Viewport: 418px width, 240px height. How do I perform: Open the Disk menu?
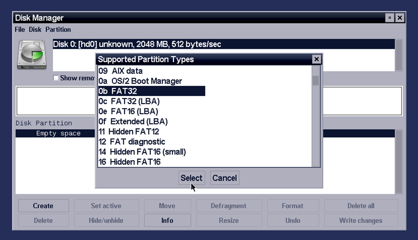tap(35, 29)
